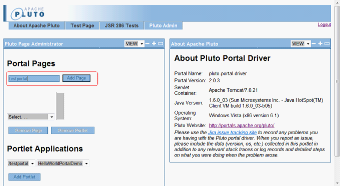The width and height of the screenshot is (340, 186).
Task: Focus the testportal page name field
Action: [34, 79]
